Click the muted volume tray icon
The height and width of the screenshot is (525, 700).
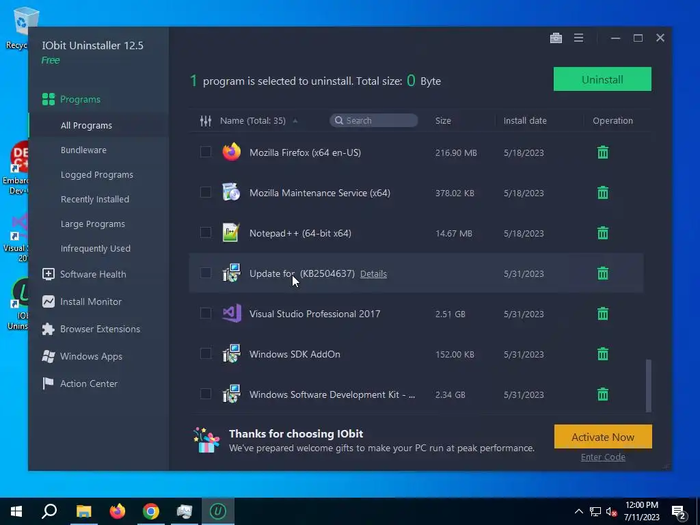pyautogui.click(x=612, y=511)
